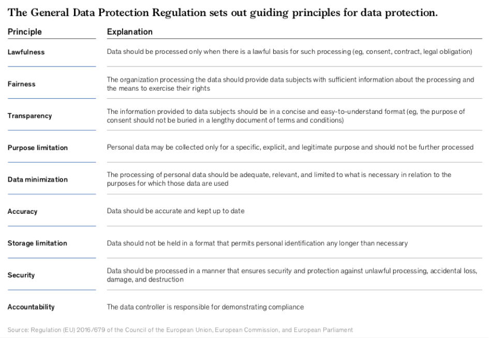
Task: Click the Fairness explanation about data subjects' rights
Action: click(290, 84)
